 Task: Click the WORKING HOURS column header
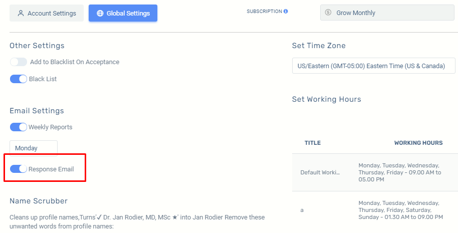click(x=418, y=143)
